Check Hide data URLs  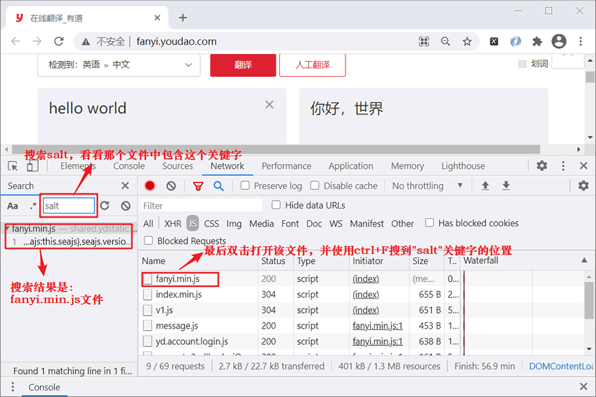click(x=276, y=205)
